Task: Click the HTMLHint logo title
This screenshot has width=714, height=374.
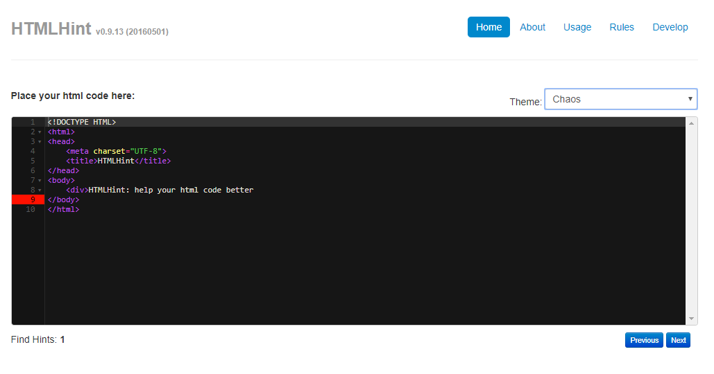Action: click(51, 28)
